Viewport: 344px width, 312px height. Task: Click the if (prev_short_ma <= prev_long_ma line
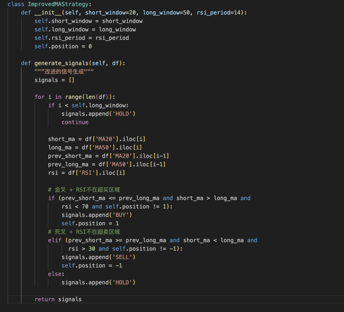coord(149,198)
